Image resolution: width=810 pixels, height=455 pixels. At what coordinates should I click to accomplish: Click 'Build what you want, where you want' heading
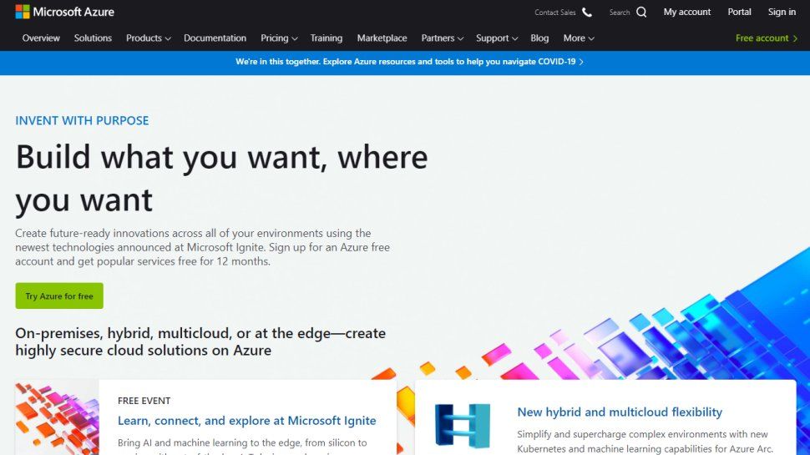(x=221, y=178)
